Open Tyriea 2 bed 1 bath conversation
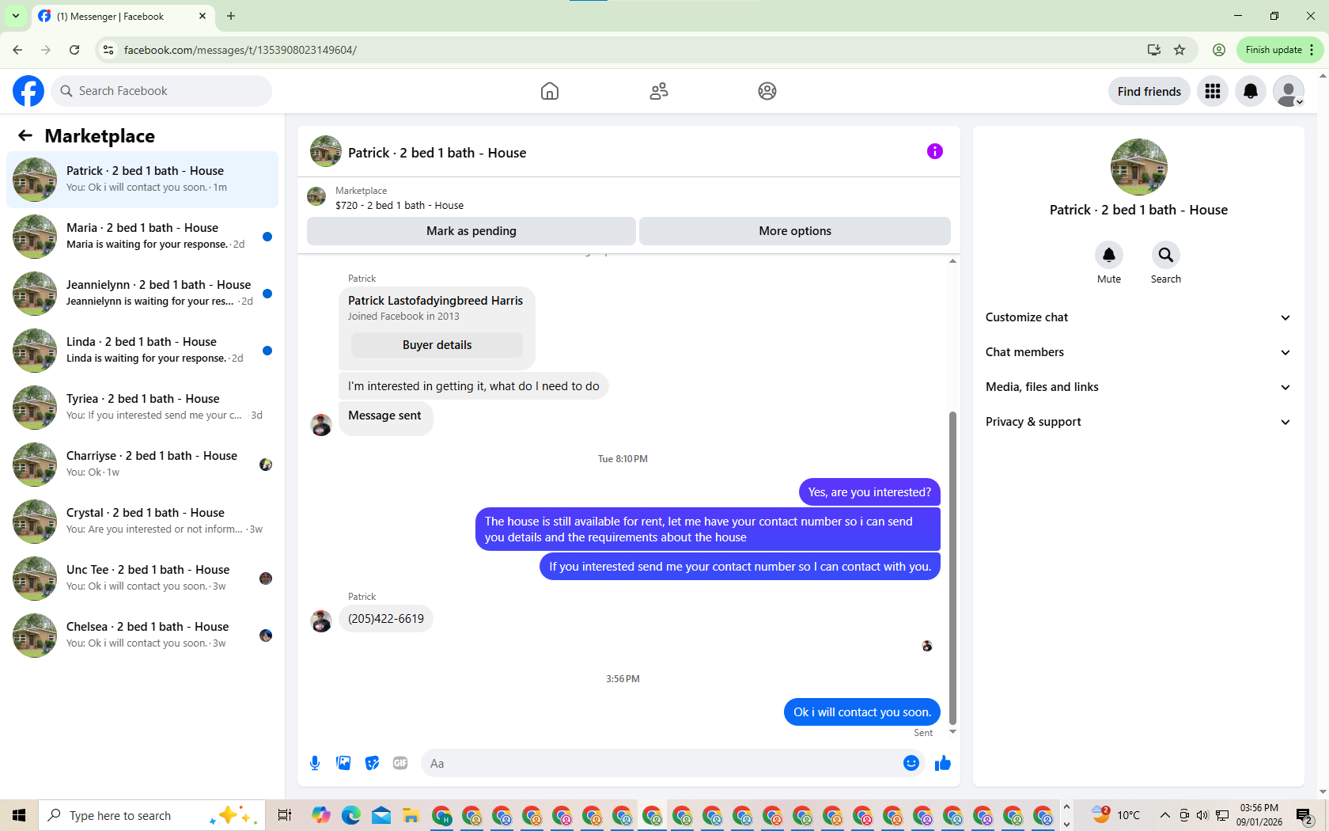1329x831 pixels. pos(142,408)
